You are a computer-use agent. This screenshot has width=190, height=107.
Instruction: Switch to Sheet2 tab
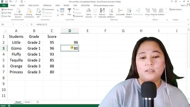pos(27,102)
